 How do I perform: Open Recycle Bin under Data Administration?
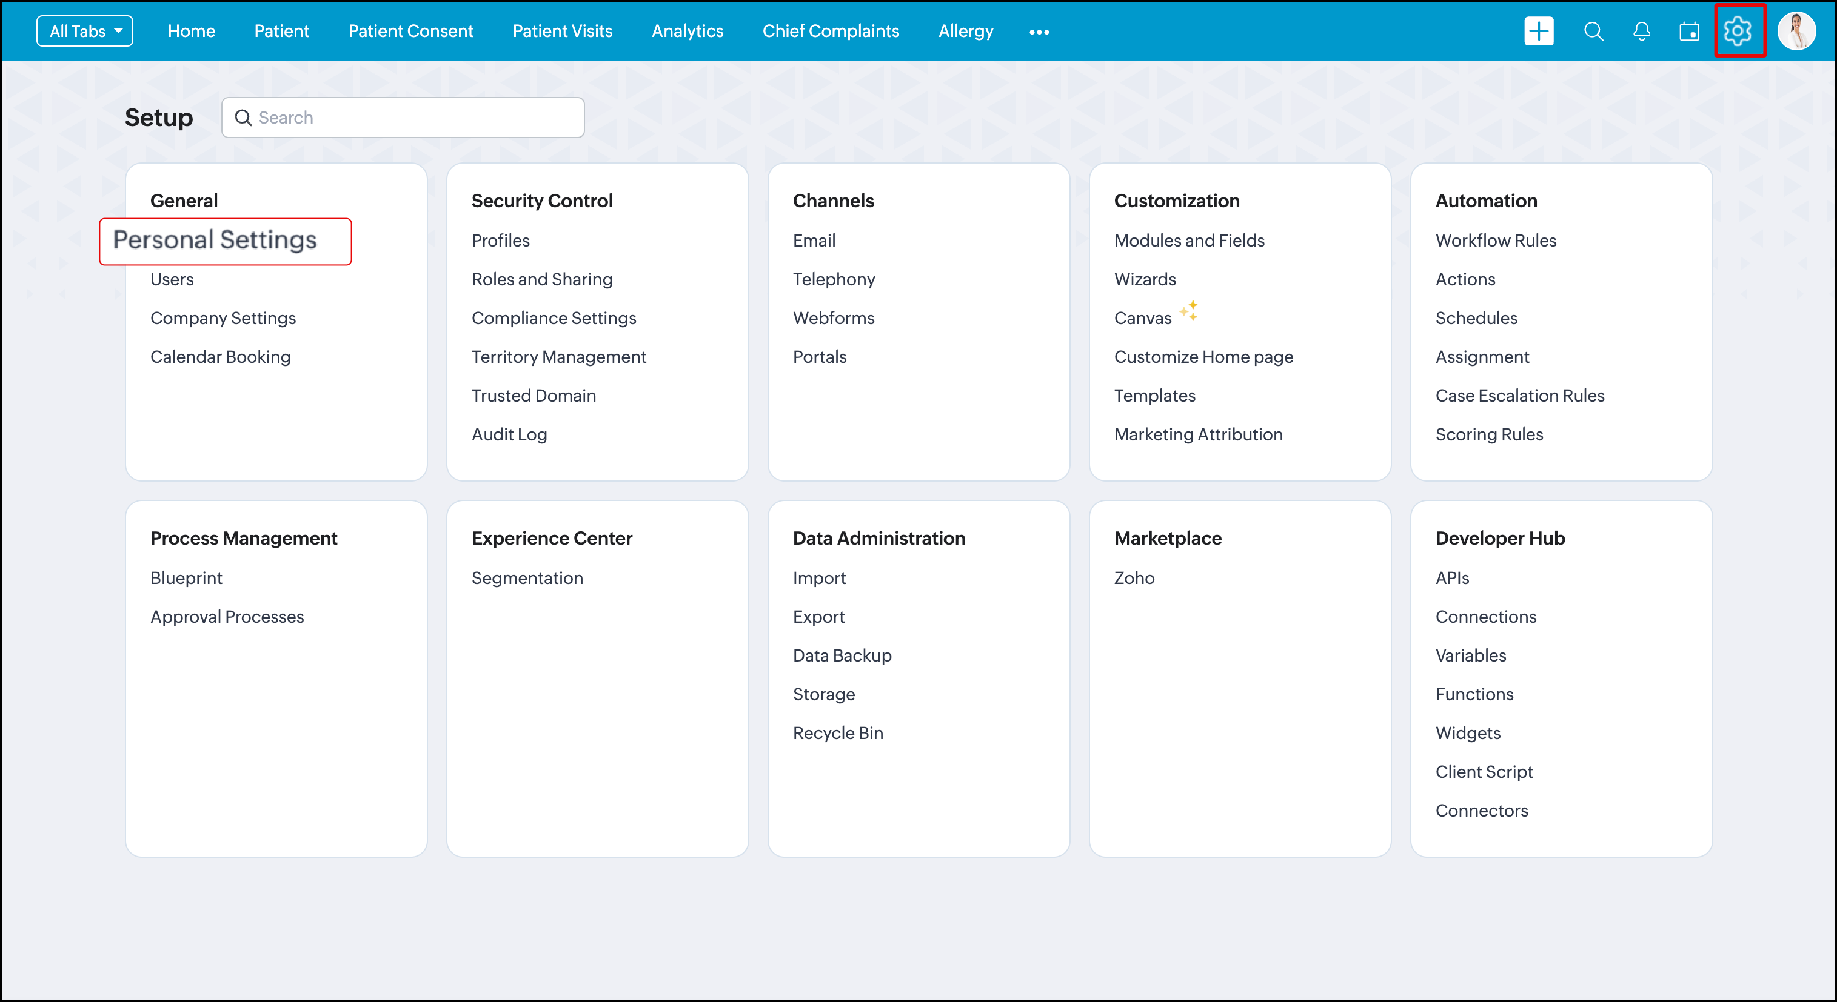click(837, 732)
